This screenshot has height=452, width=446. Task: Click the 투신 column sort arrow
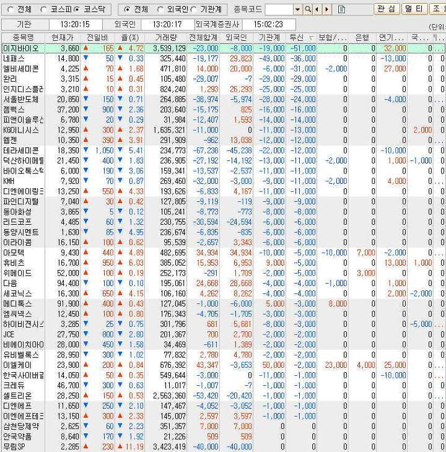point(312,38)
